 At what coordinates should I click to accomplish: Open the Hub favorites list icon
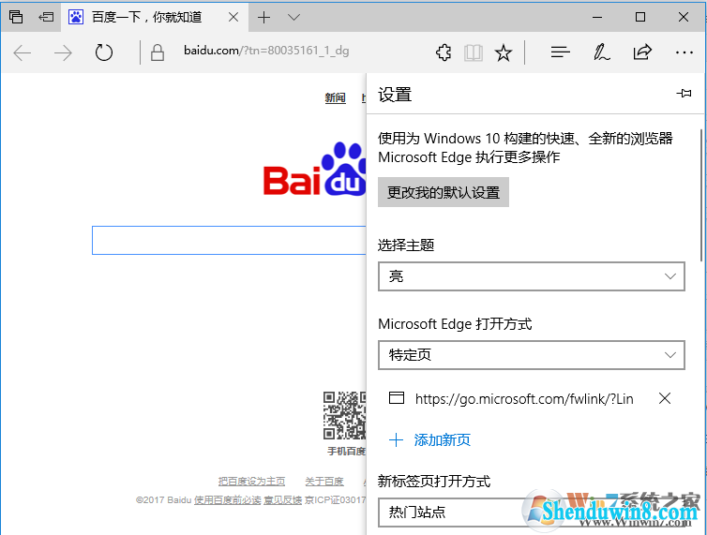(x=561, y=52)
